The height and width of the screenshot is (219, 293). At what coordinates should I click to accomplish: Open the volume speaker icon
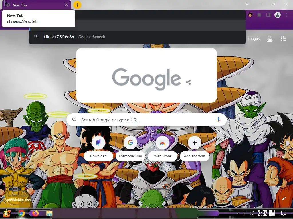point(252,213)
